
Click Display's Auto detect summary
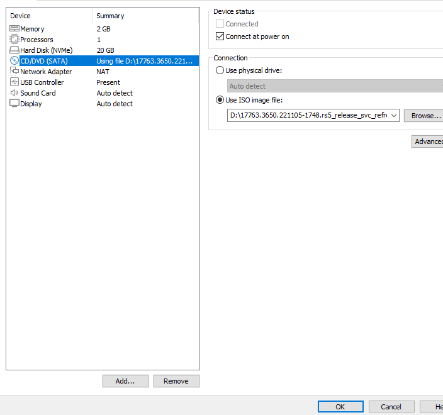[x=115, y=104]
